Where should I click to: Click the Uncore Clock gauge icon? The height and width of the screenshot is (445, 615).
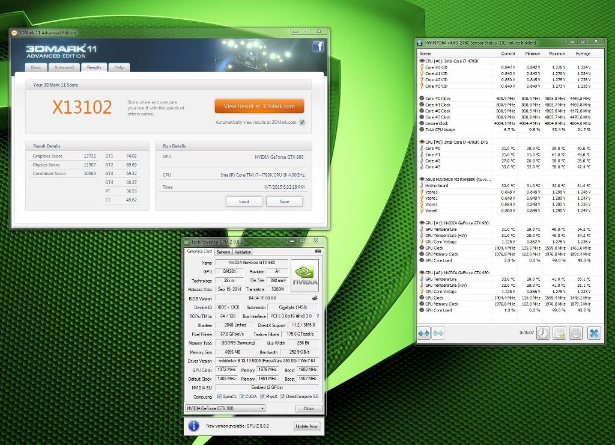(422, 123)
